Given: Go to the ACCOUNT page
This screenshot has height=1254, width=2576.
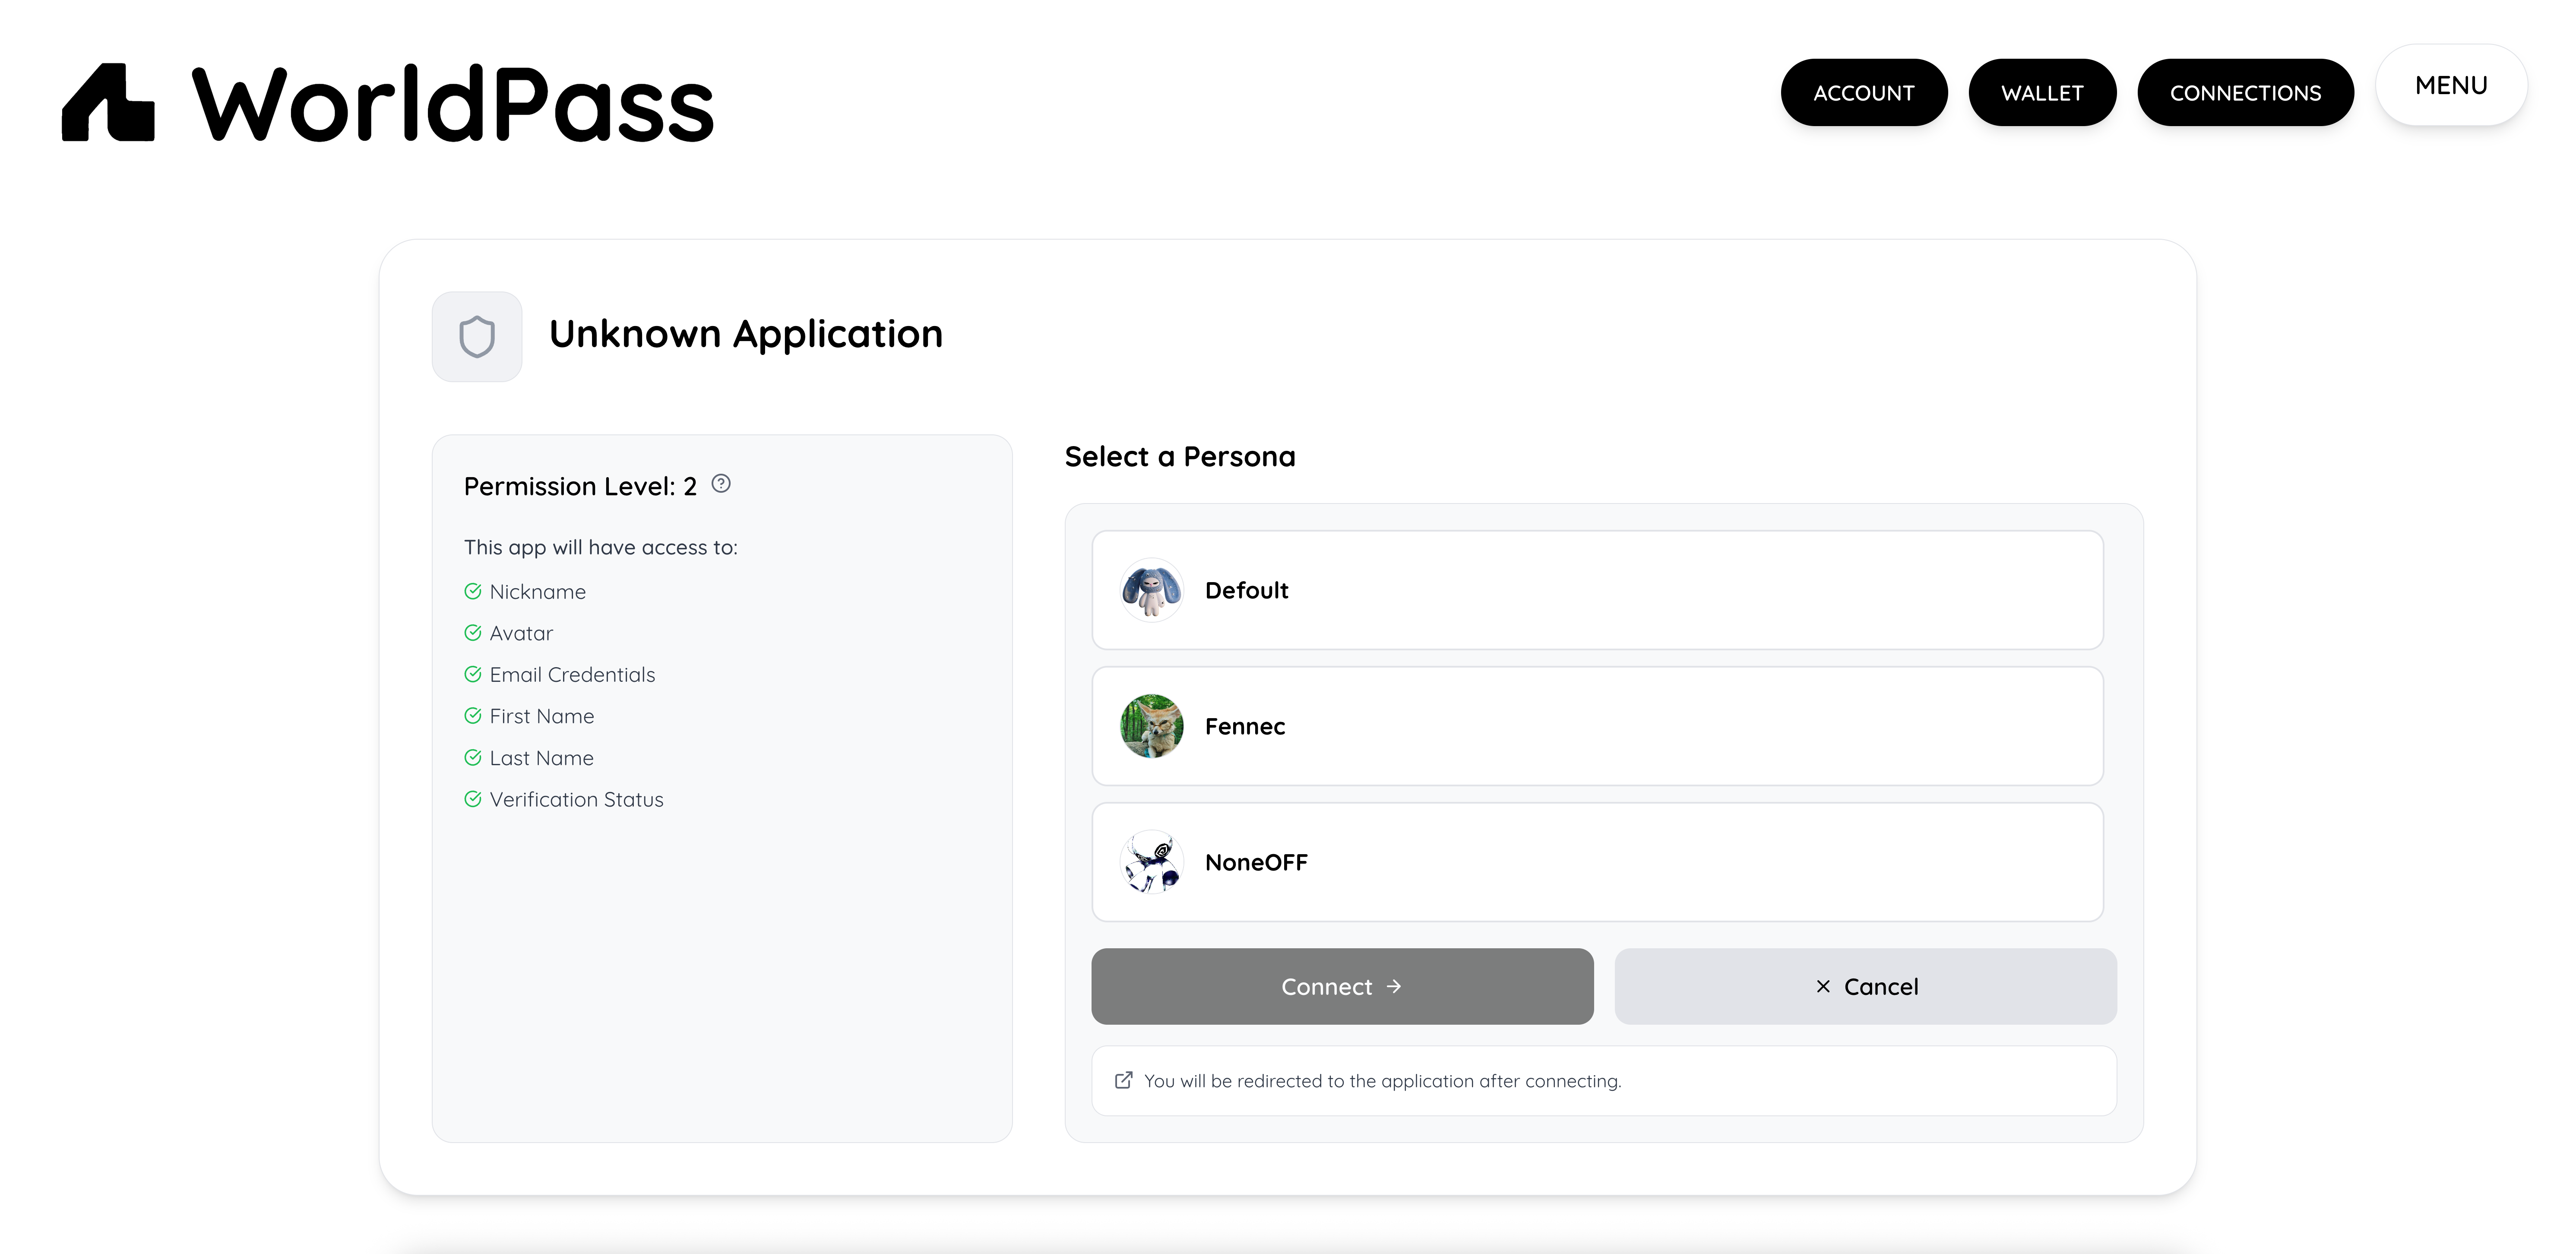Looking at the screenshot, I should (x=1863, y=93).
